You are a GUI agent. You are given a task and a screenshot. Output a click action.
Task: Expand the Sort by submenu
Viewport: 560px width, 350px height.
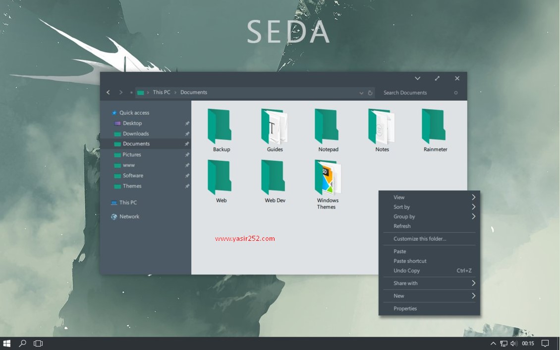[x=429, y=207]
